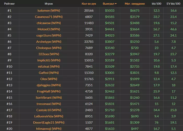
Task: Select hitmannoji (WPN) player name
Action: tap(49, 129)
